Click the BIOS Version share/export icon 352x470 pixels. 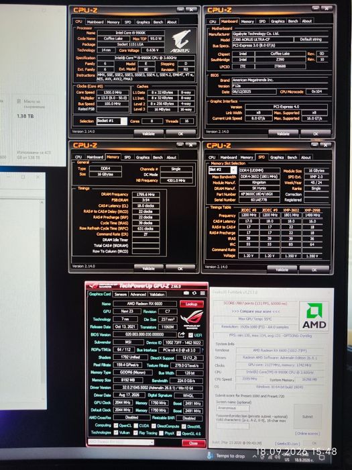[x=182, y=334]
